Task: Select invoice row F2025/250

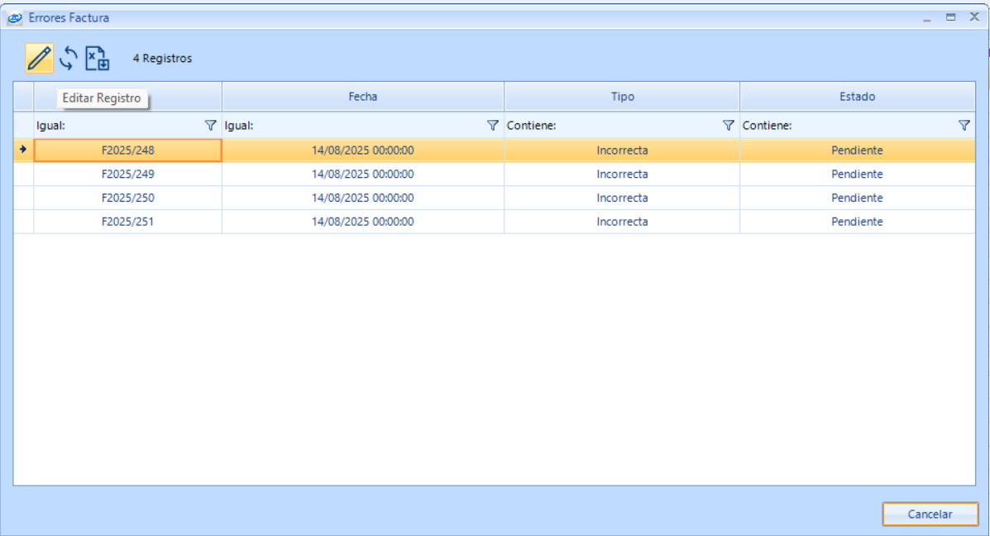Action: (127, 199)
